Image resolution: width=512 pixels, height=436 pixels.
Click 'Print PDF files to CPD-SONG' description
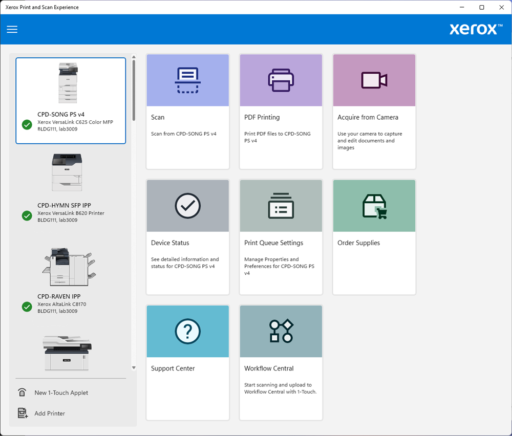277,137
